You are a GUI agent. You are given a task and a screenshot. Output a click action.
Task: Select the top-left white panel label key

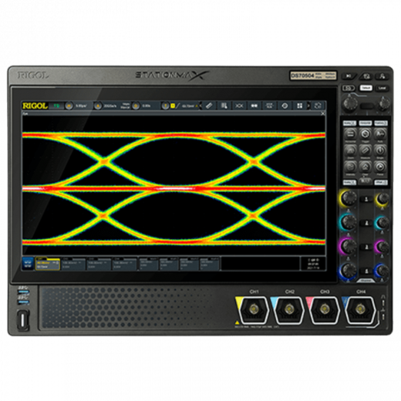pyautogui.click(x=349, y=123)
